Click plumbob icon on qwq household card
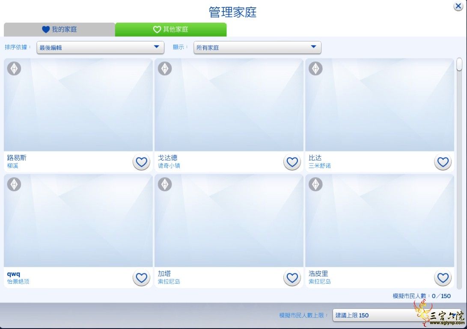 tap(14, 184)
